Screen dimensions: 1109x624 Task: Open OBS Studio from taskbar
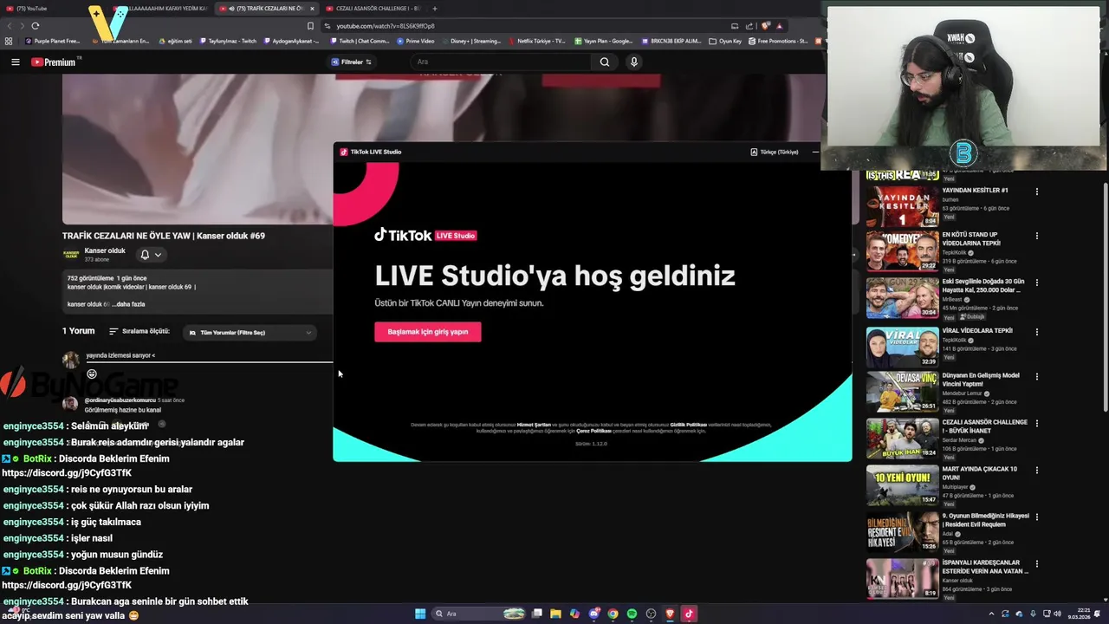(651, 614)
